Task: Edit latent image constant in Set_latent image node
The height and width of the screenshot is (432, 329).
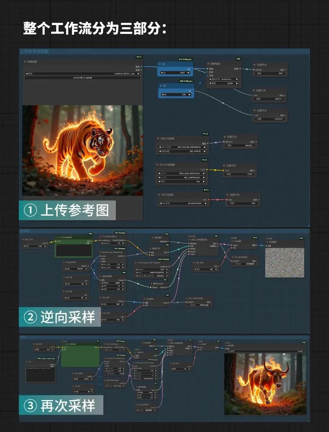Action: click(x=198, y=305)
